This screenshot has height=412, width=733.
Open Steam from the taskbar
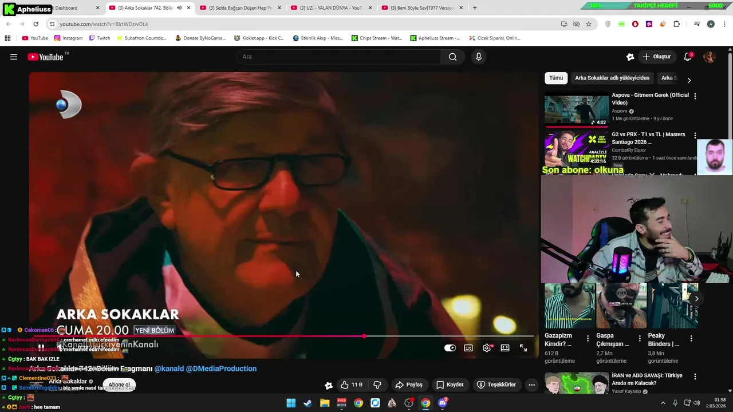click(x=308, y=403)
